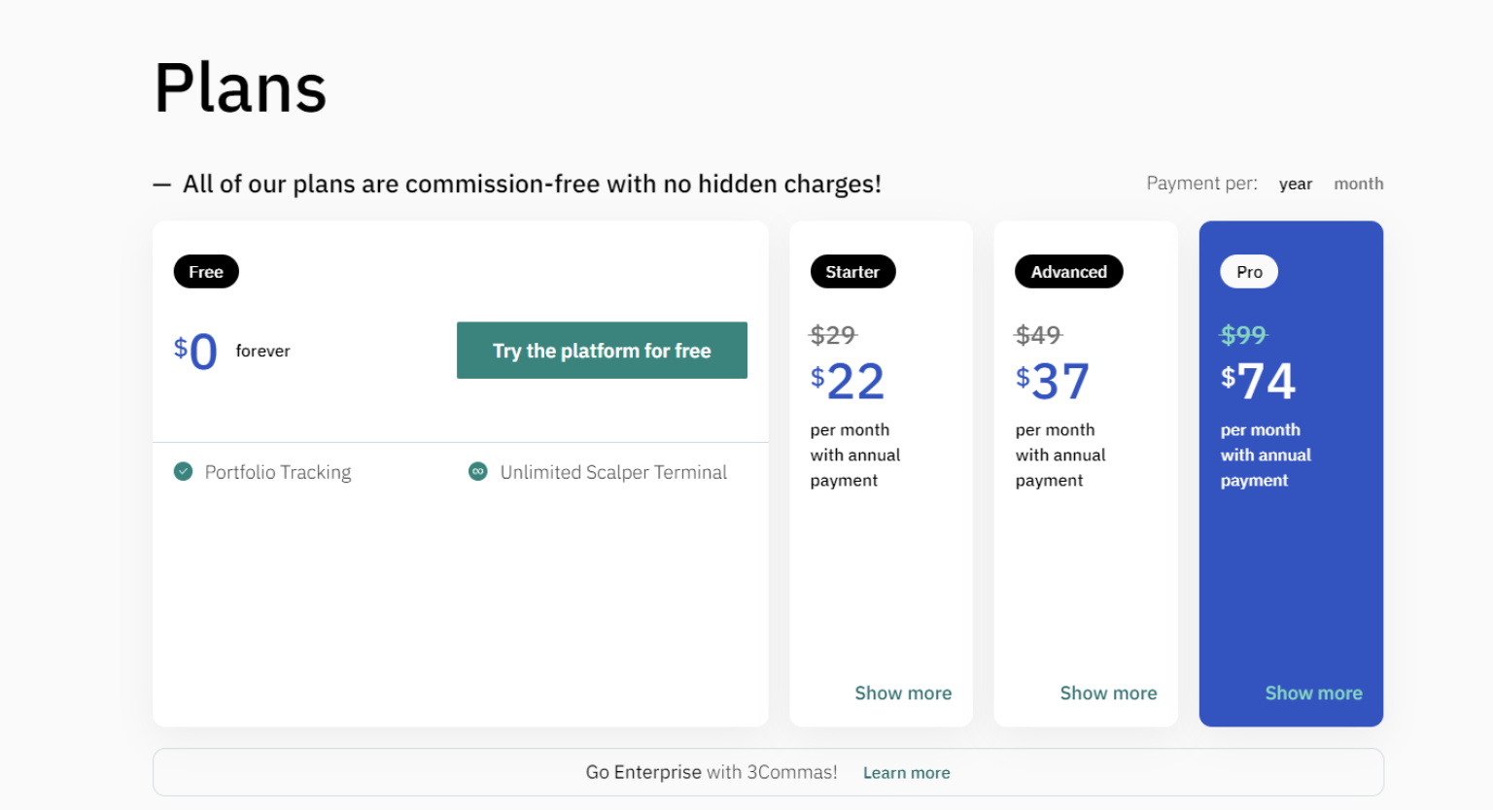
Task: Click the Unlimited Scalper Terminal feature text
Action: (x=613, y=472)
